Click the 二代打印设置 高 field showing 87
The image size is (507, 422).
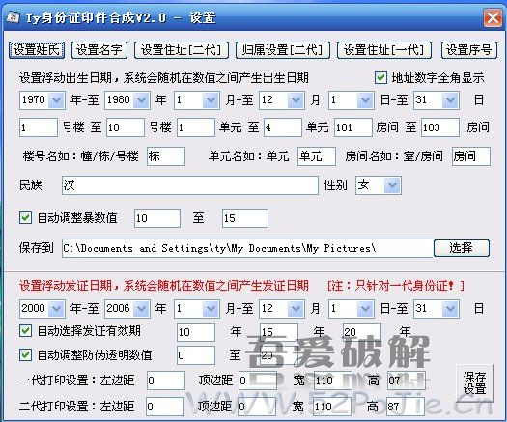406,407
